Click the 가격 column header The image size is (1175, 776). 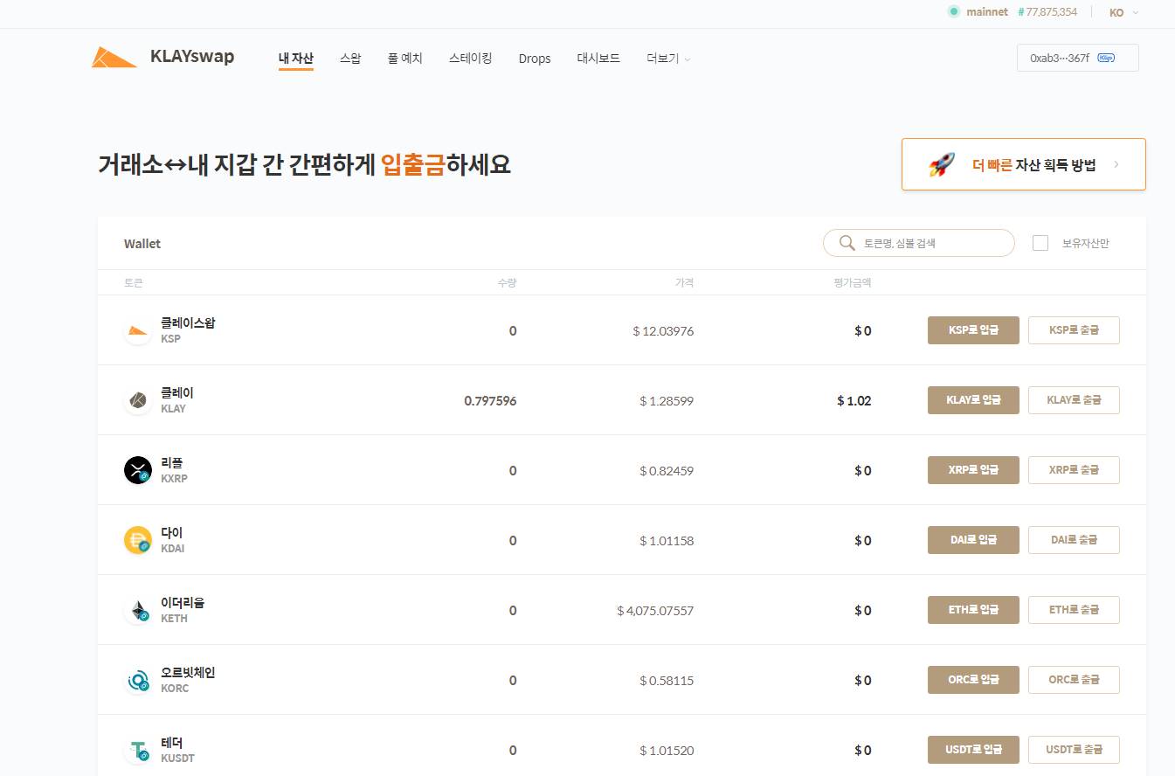coord(684,283)
